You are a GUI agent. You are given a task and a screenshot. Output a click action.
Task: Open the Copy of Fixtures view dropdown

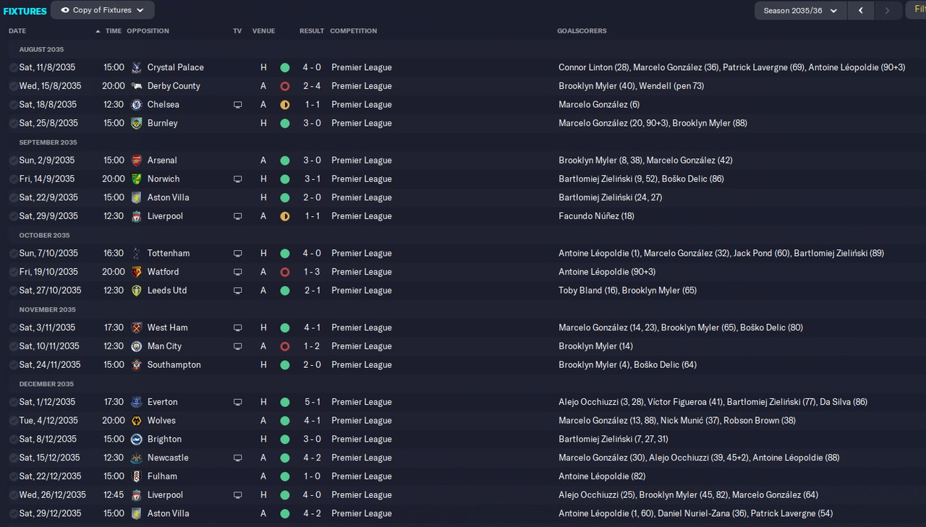102,10
